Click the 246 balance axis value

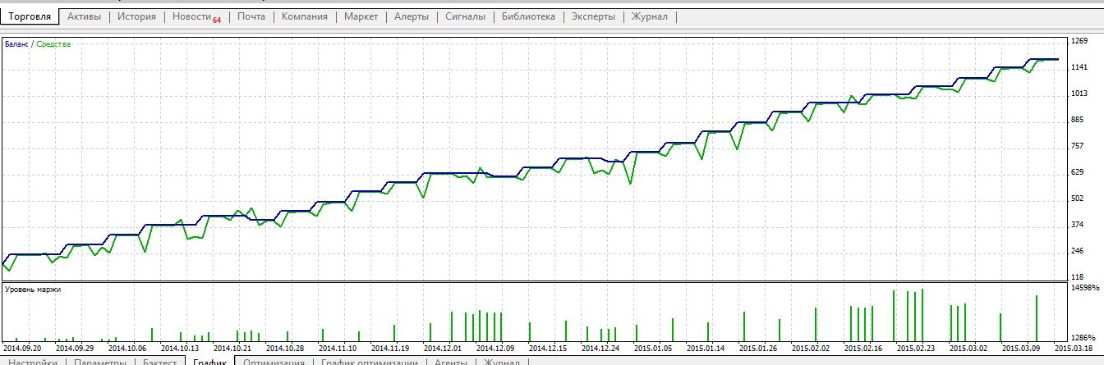pos(1079,251)
